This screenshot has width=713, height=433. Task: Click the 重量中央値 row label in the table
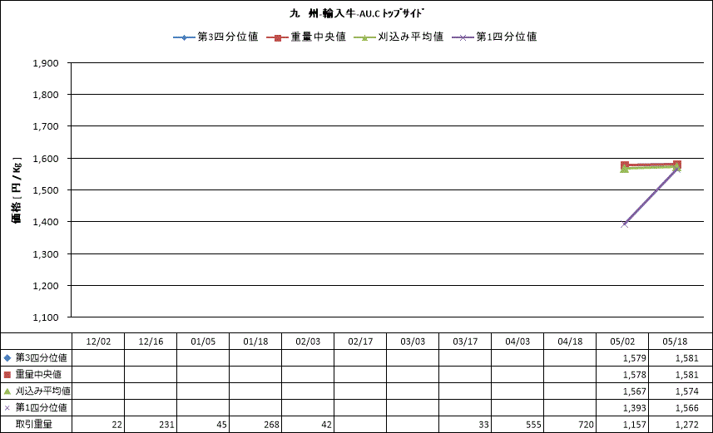pyautogui.click(x=38, y=375)
